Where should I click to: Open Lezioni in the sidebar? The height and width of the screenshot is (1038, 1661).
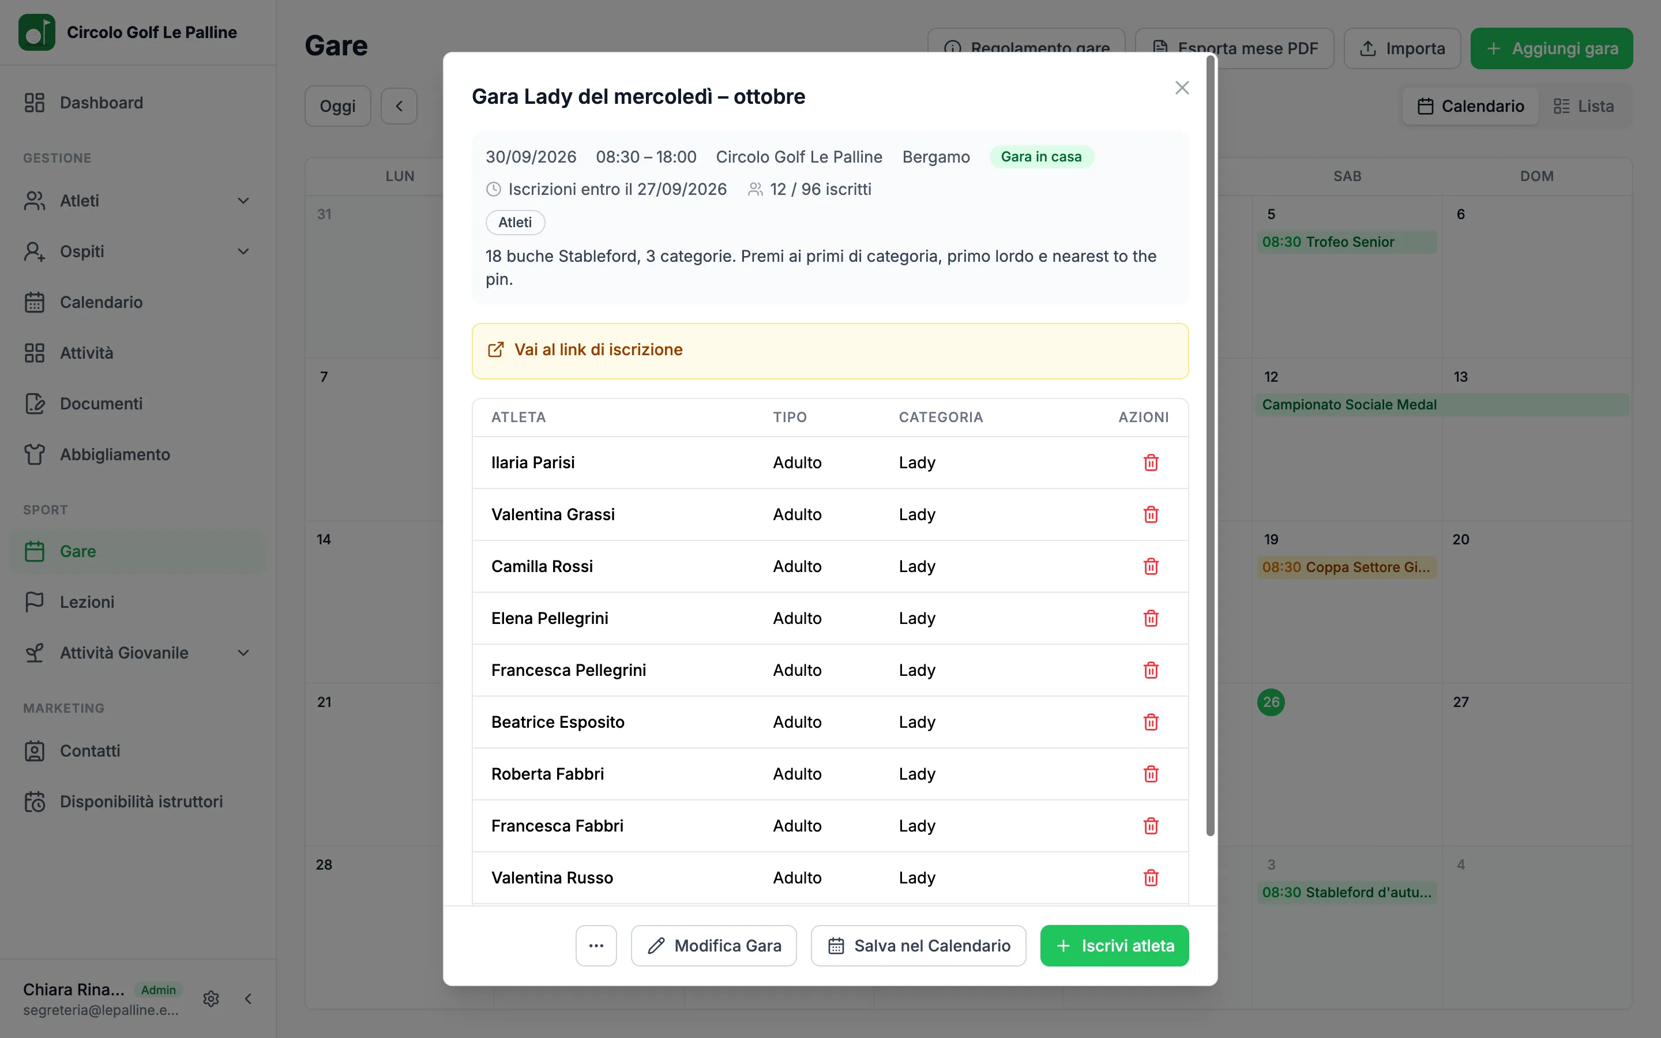pyautogui.click(x=138, y=602)
